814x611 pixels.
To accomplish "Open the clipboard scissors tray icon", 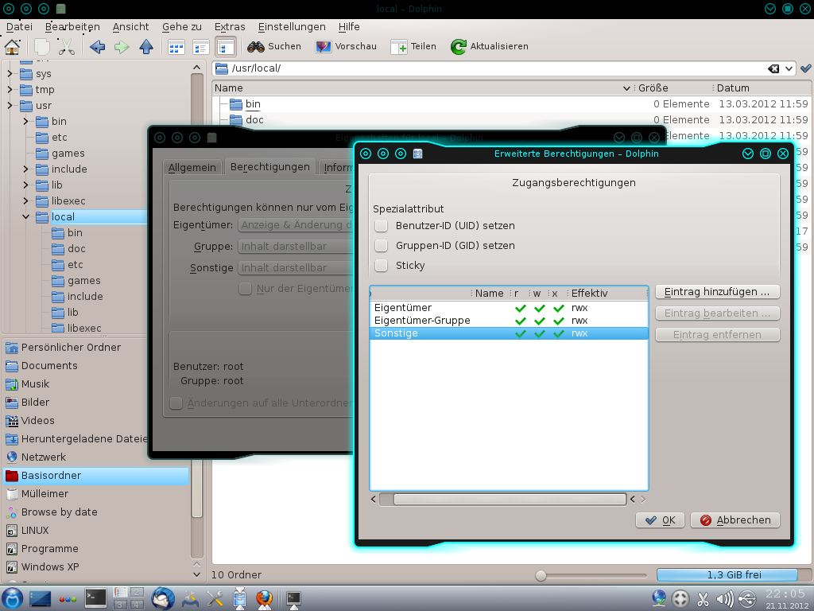I will click(703, 598).
